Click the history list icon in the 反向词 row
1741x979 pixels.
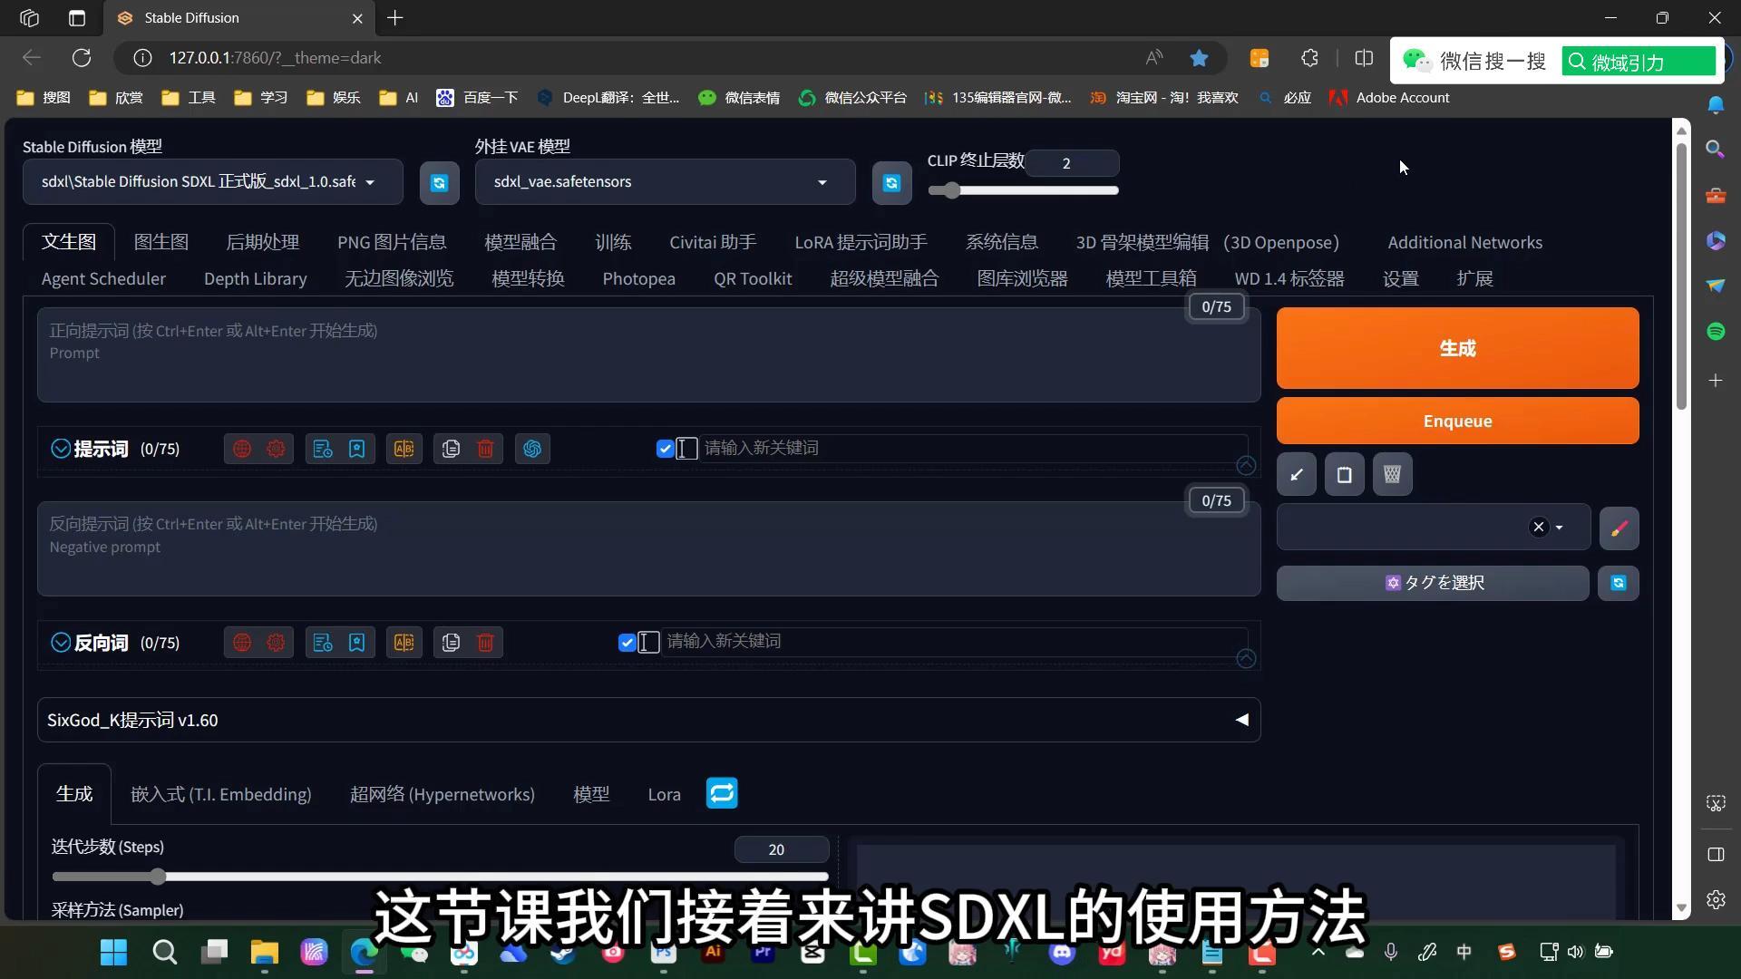(x=323, y=643)
